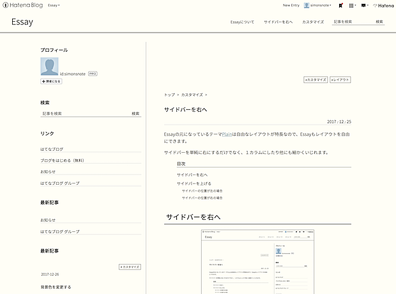This screenshot has width=396, height=294.
Task: Open the notifications bell icon
Action: pyautogui.click(x=342, y=5)
